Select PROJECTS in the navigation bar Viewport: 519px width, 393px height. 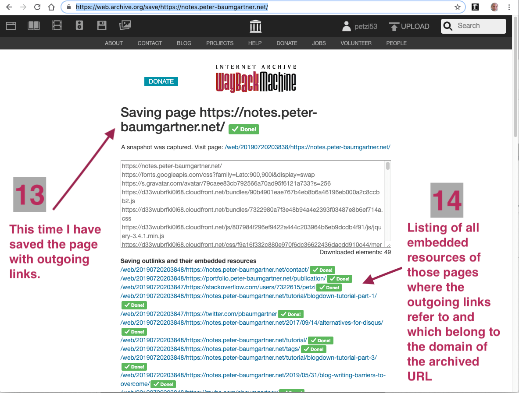pyautogui.click(x=220, y=43)
